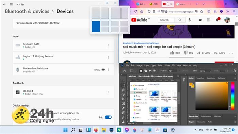
Task: Click the SHARE button under the video
Action: click(x=204, y=53)
